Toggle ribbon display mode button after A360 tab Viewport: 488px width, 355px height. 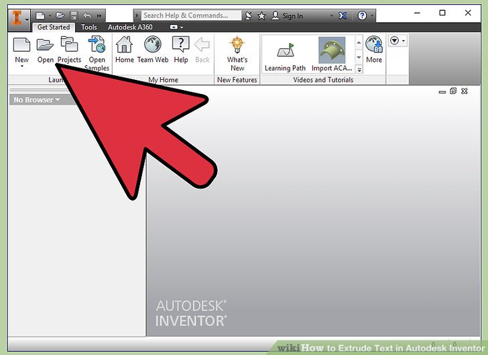tap(174, 27)
